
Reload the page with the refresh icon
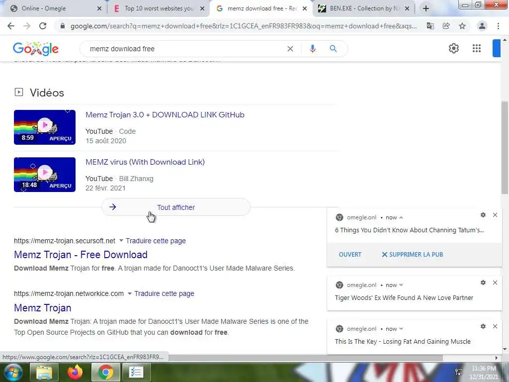coord(43,26)
